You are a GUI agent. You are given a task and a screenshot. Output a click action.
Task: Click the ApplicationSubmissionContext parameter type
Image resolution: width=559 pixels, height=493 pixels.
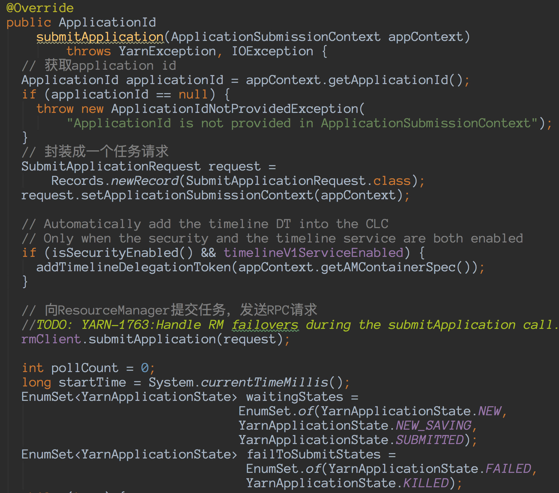coord(276,37)
